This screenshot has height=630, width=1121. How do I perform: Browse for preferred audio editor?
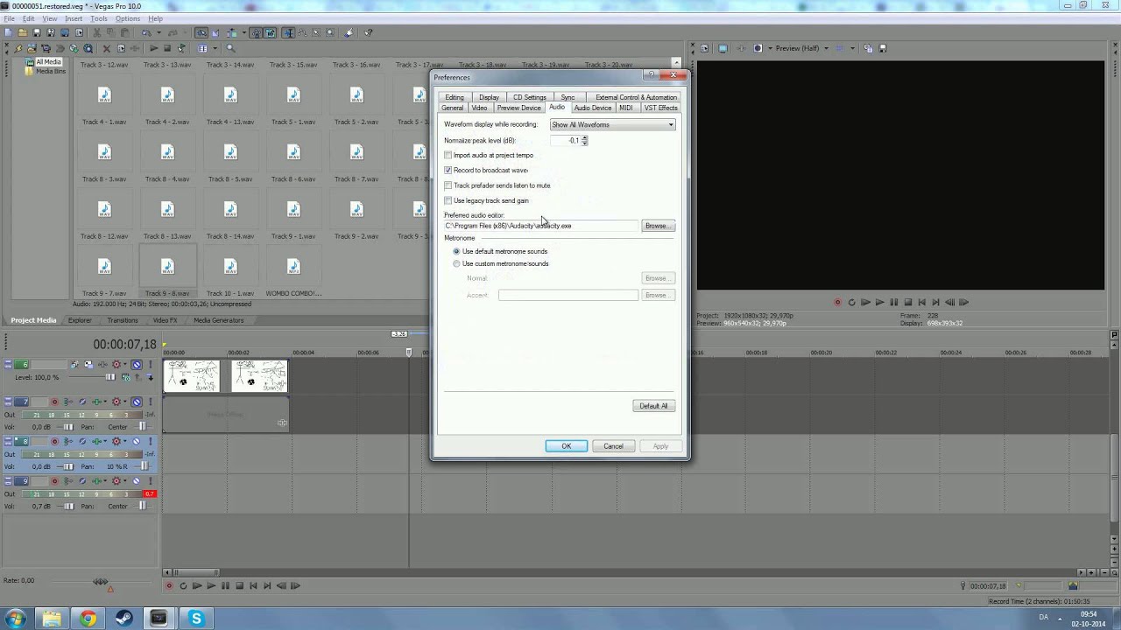point(659,226)
